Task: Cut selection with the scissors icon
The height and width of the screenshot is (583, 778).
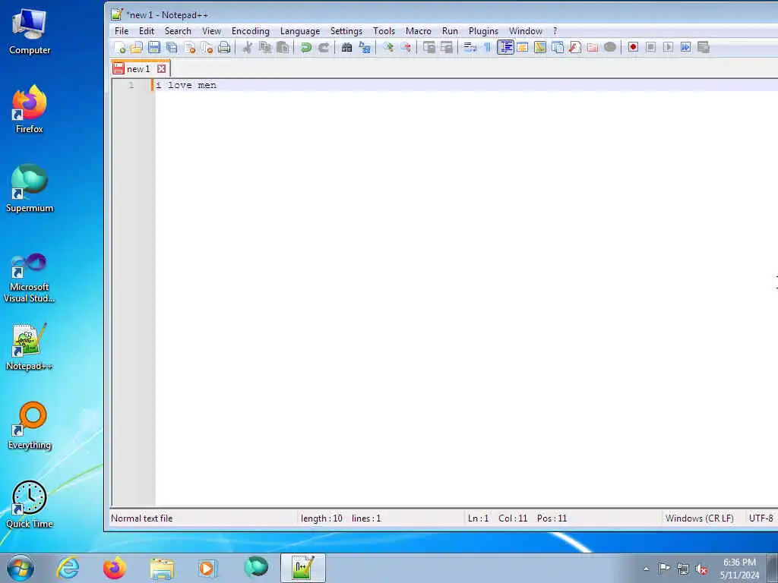Action: [x=248, y=48]
